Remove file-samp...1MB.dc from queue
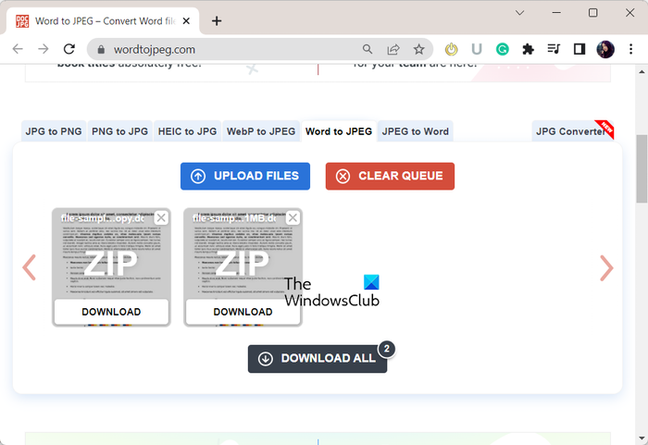648x445 pixels. (293, 217)
